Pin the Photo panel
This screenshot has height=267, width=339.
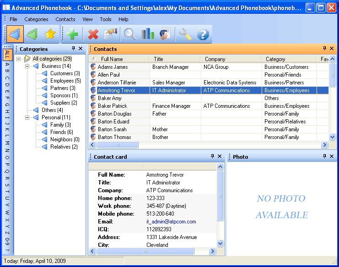(324, 156)
